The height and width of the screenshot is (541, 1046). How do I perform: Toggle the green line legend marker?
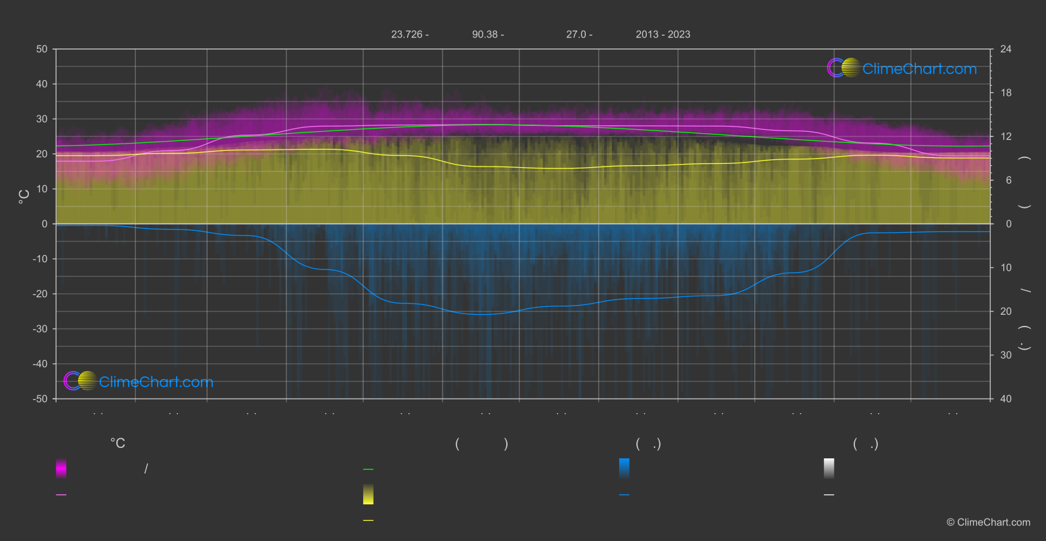click(x=368, y=470)
